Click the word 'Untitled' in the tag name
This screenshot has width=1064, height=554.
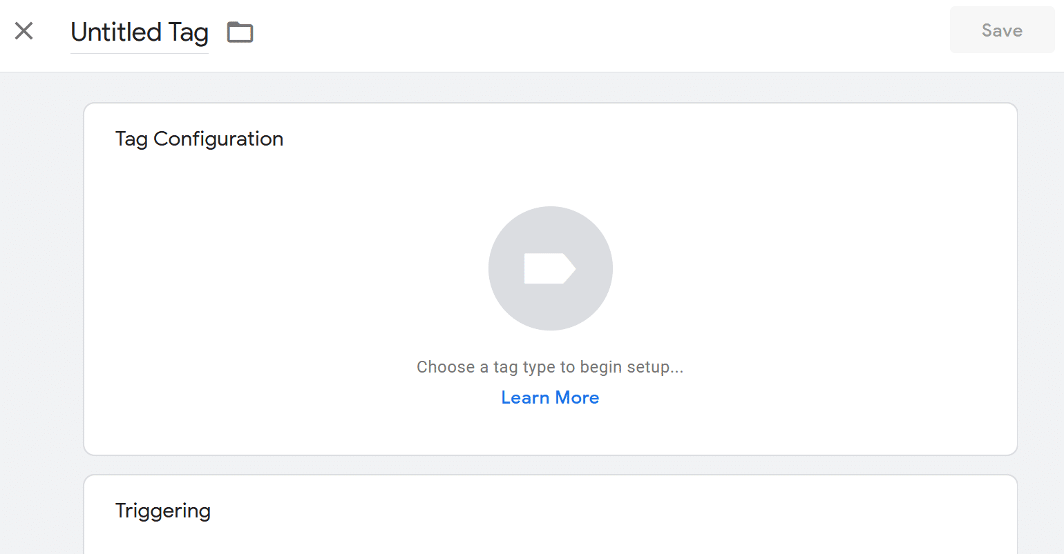(x=116, y=32)
